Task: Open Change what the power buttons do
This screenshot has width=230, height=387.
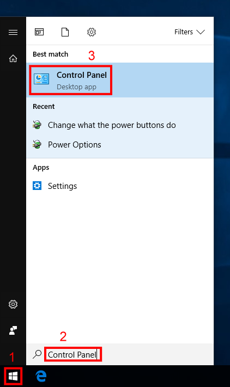Action: click(x=120, y=125)
